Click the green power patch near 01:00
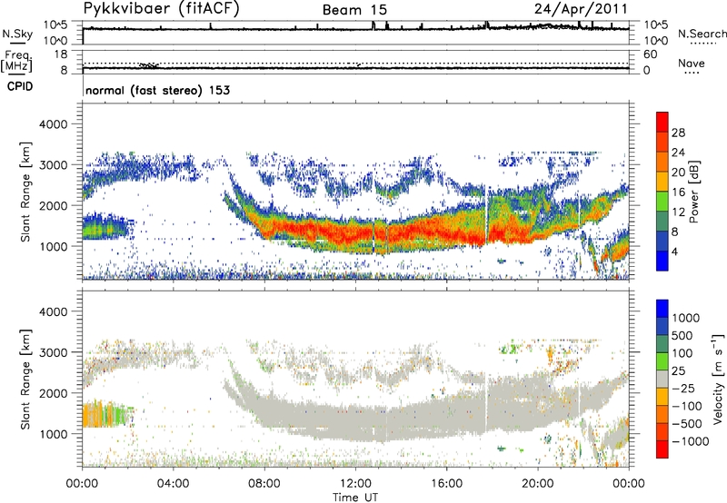 pos(105,227)
